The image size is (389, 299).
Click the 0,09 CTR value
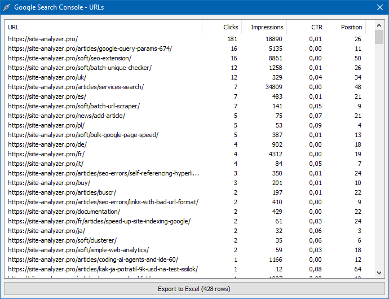click(x=315, y=125)
